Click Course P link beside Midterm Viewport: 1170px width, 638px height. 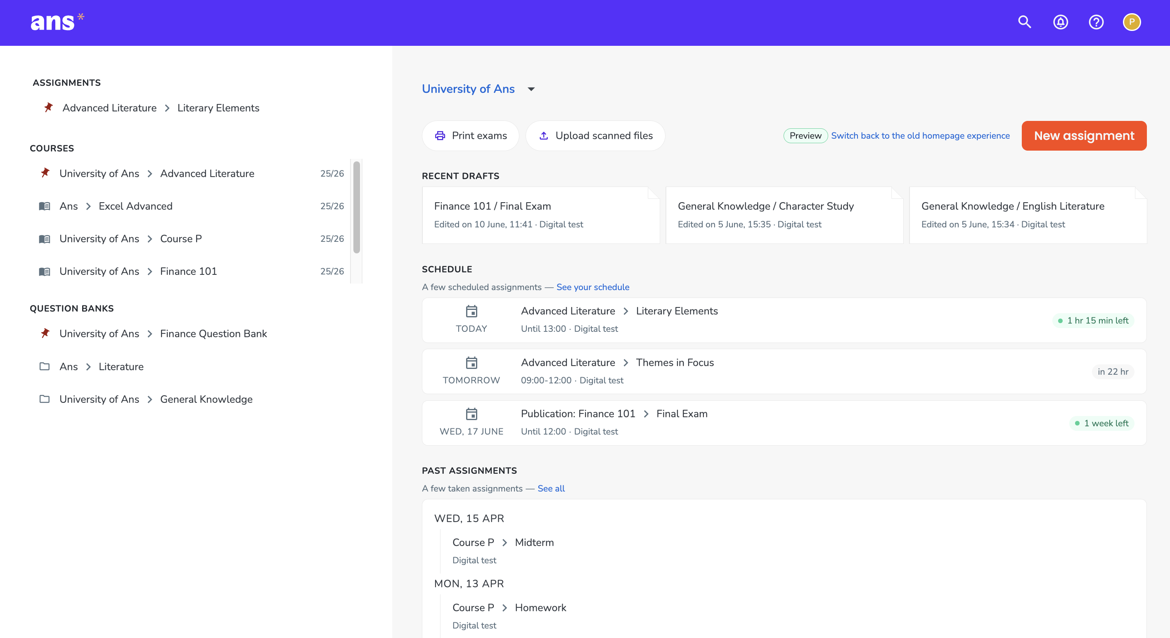[x=473, y=543]
